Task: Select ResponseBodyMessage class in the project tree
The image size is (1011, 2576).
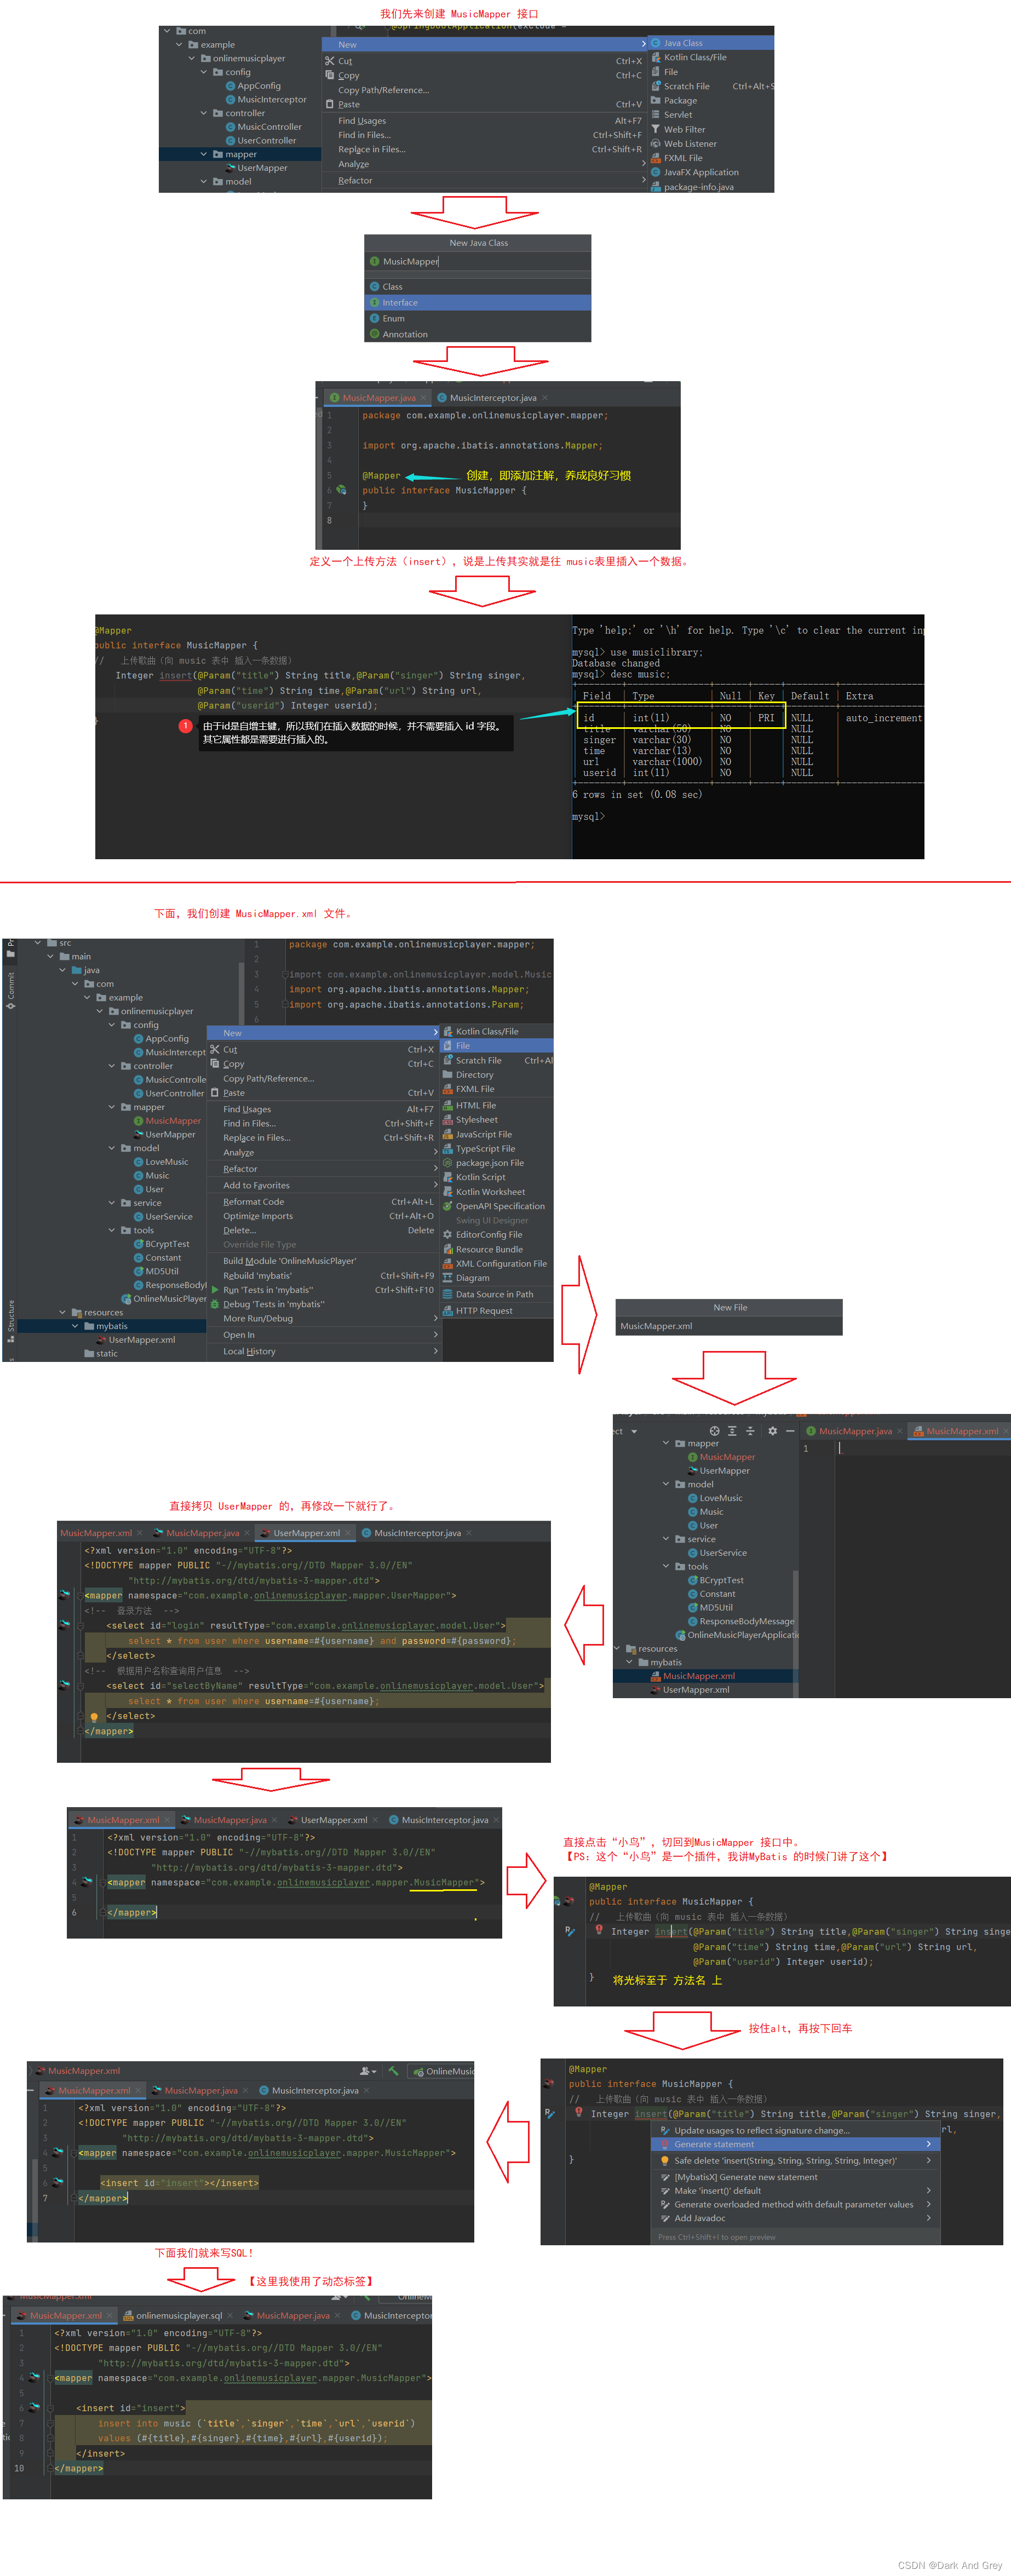Action: 740,1621
